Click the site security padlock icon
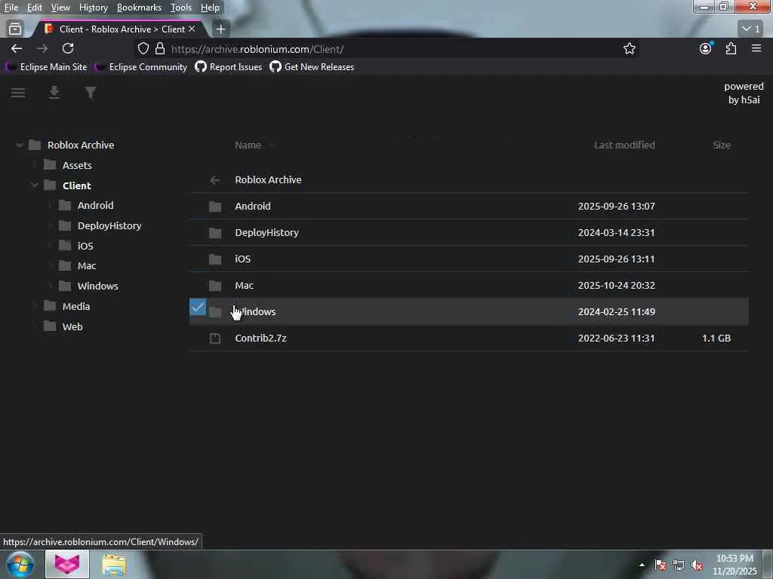The width and height of the screenshot is (773, 579). pyautogui.click(x=160, y=48)
